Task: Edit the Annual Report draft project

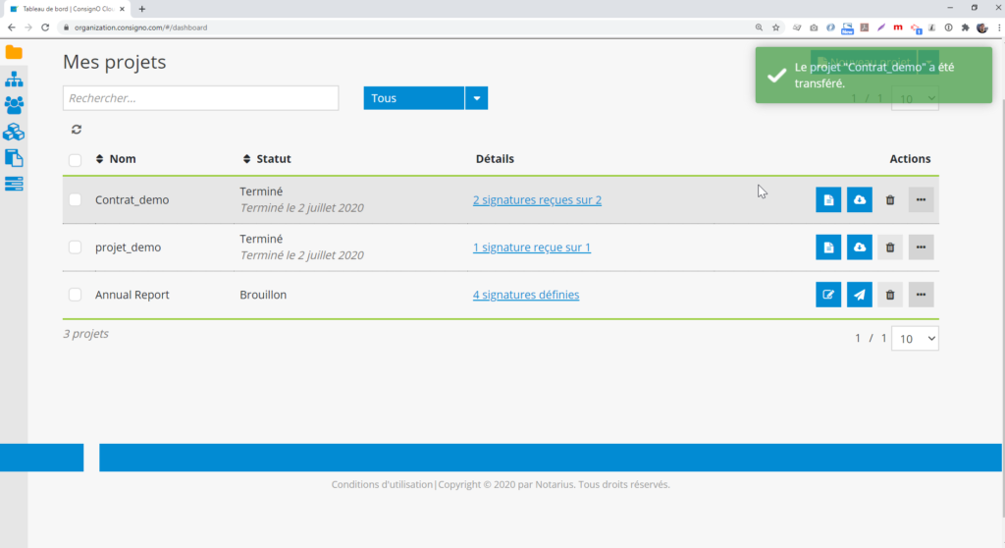Action: (x=828, y=295)
